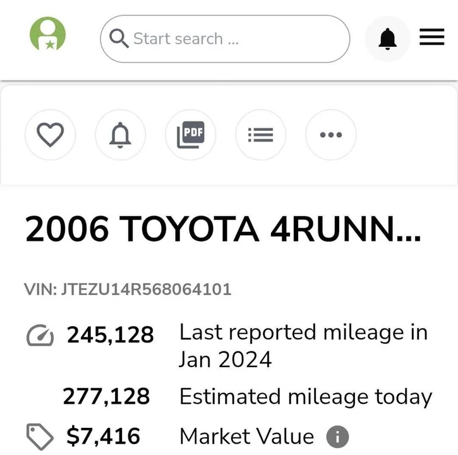Open more options three-dots button
Screen dimensions: 458x455
click(330, 135)
